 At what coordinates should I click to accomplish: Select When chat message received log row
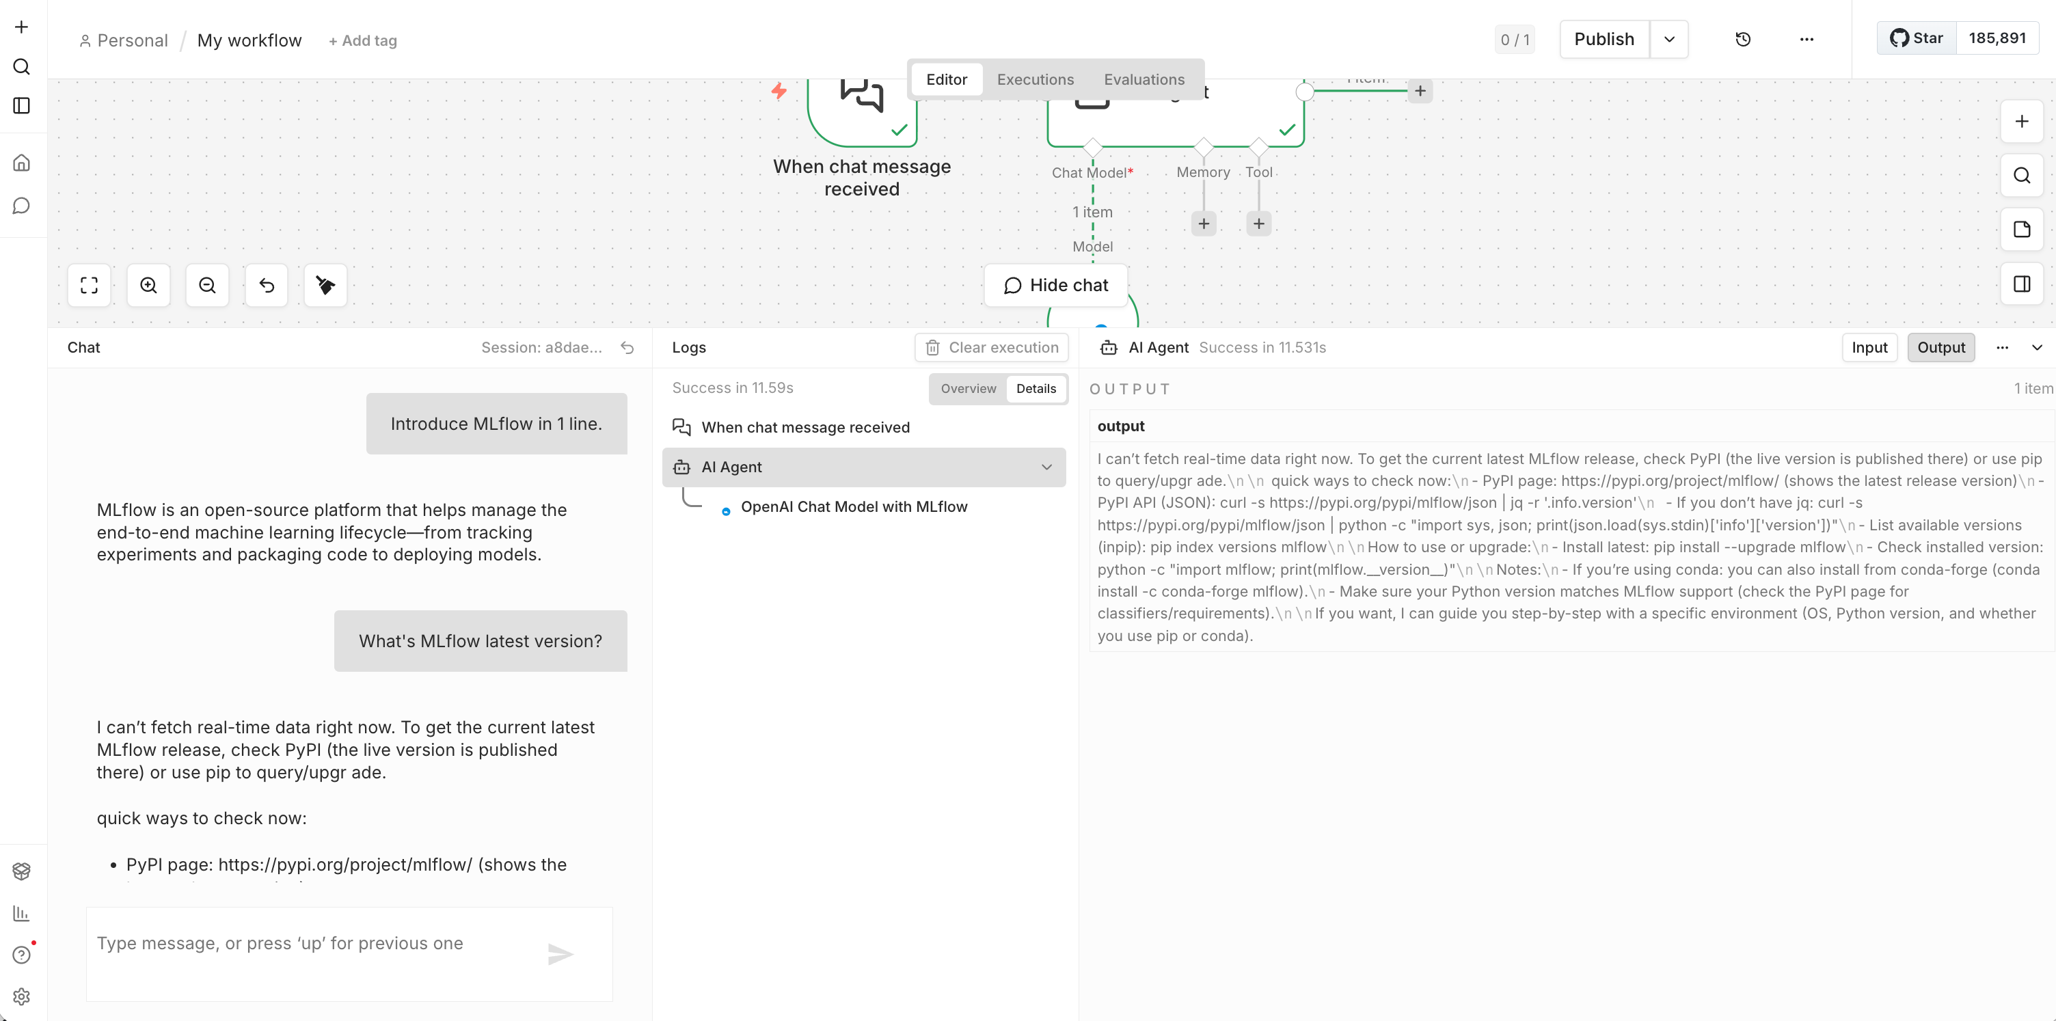tap(865, 427)
